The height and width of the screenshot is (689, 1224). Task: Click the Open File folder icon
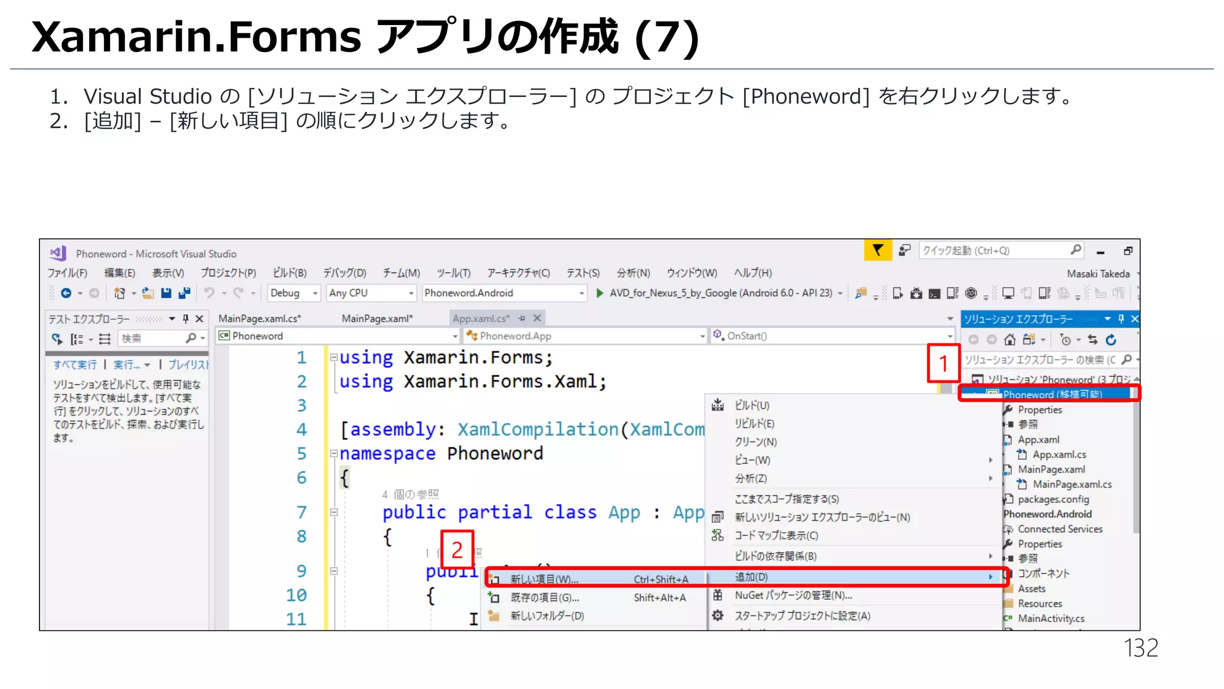148,293
